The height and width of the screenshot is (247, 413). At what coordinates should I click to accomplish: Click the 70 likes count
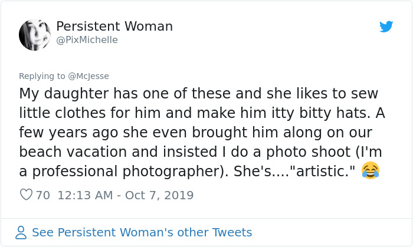(43, 195)
